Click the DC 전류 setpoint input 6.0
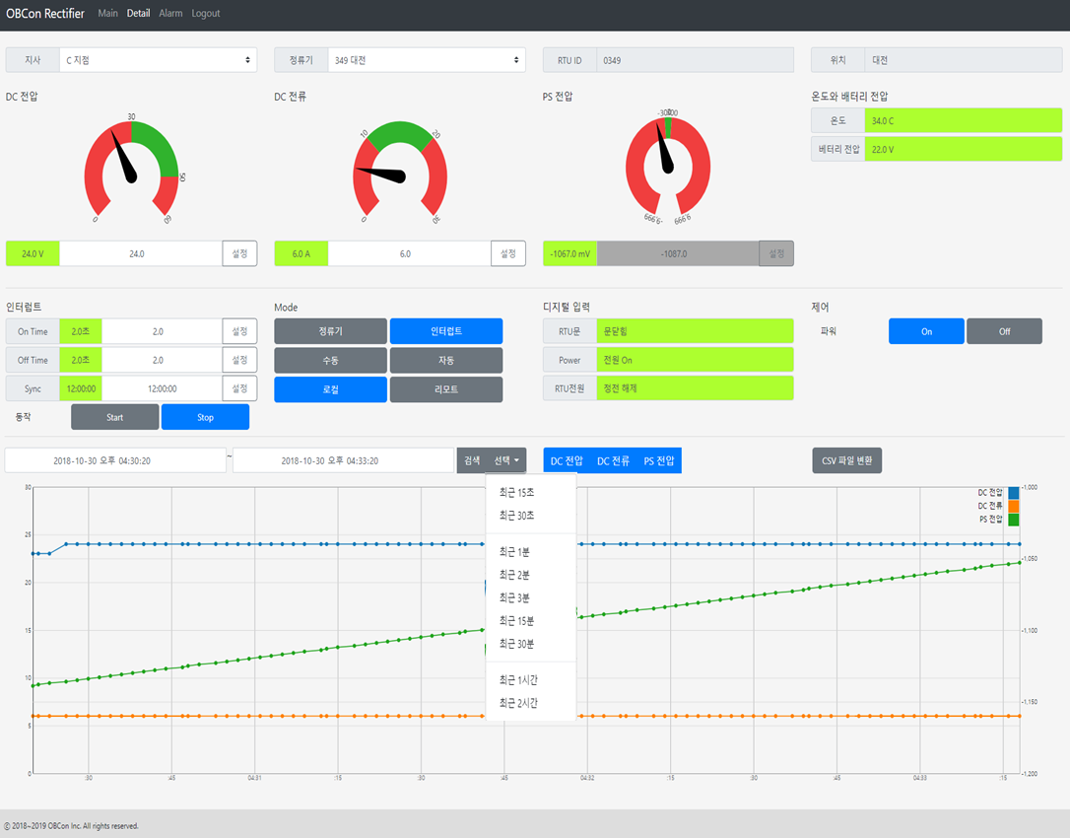 410,253
